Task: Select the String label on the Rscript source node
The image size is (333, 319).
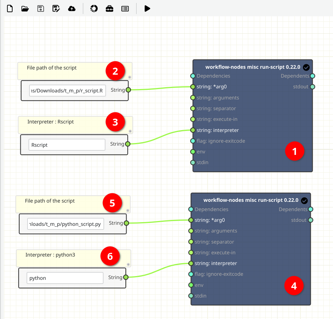Action: 117,144
